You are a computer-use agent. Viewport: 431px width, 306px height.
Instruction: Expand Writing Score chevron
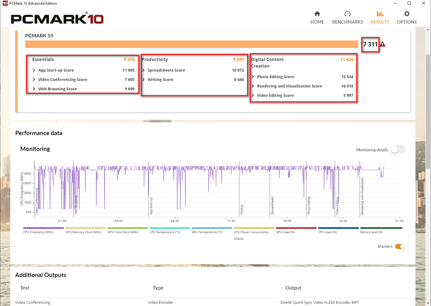pyautogui.click(x=143, y=80)
